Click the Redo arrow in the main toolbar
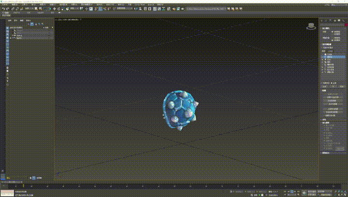Screen dimensions: 348x197 [x=7, y=9]
